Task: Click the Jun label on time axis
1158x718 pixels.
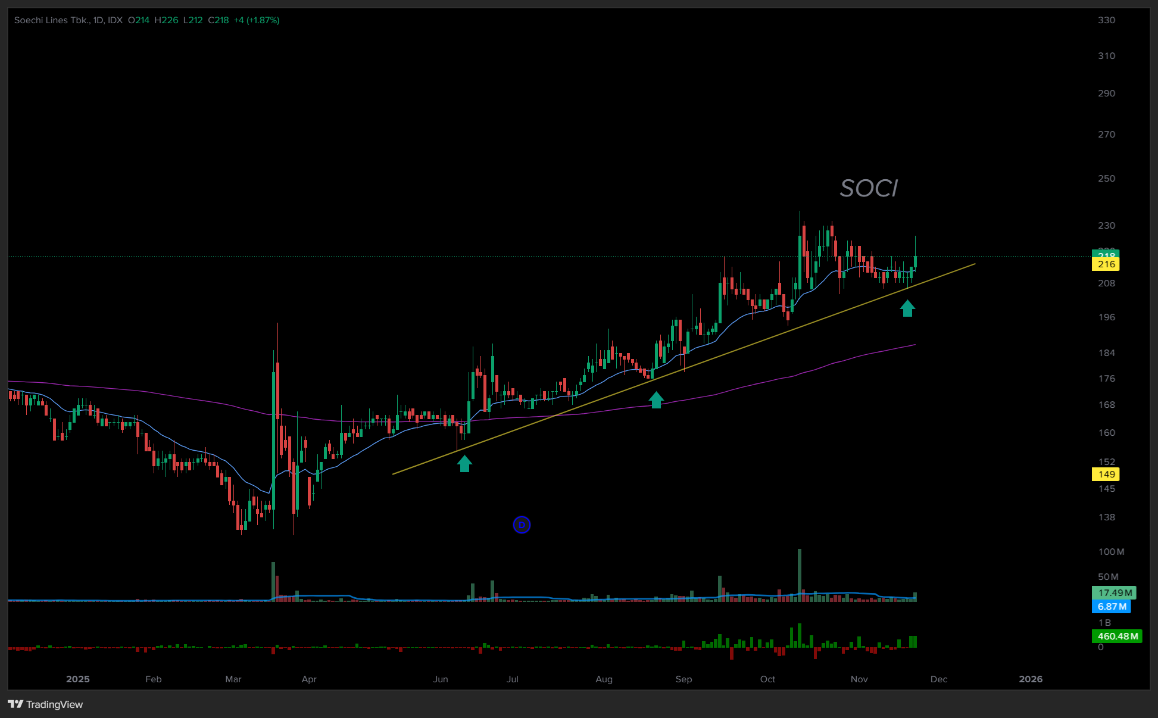Action: [x=441, y=679]
